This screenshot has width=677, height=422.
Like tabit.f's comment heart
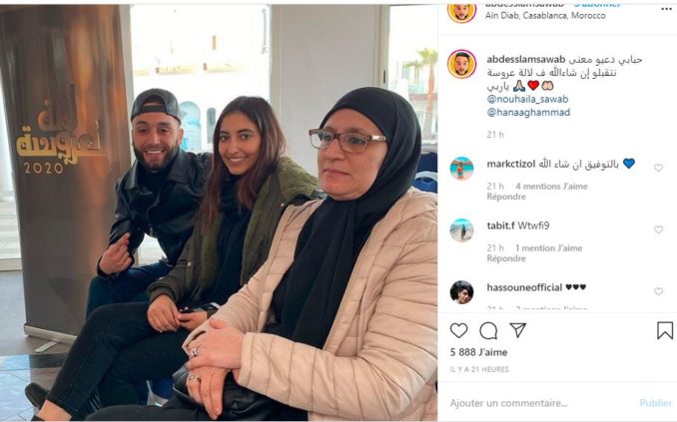point(658,229)
